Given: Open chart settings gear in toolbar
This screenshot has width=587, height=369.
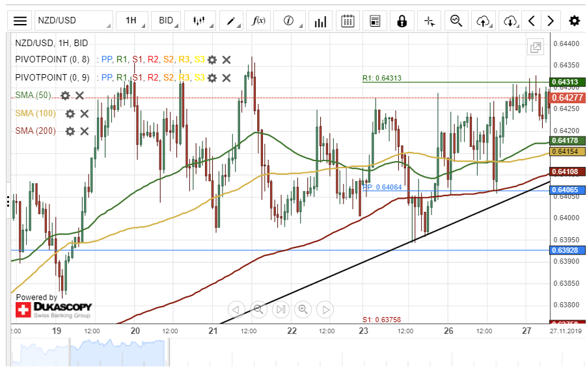Looking at the screenshot, I should point(574,21).
